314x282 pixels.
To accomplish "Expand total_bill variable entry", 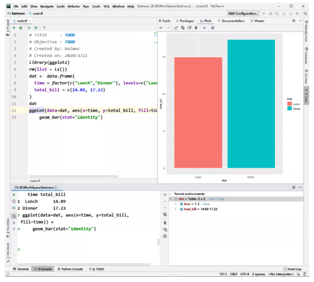I will pyautogui.click(x=175, y=209).
